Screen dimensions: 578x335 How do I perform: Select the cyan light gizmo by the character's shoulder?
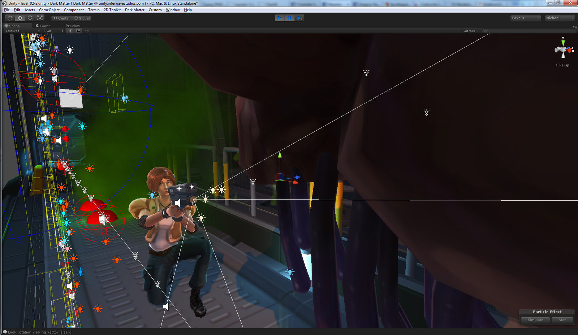152,195
